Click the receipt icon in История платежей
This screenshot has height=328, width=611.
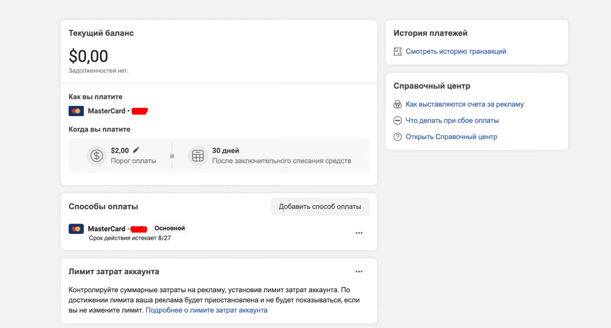pyautogui.click(x=398, y=51)
